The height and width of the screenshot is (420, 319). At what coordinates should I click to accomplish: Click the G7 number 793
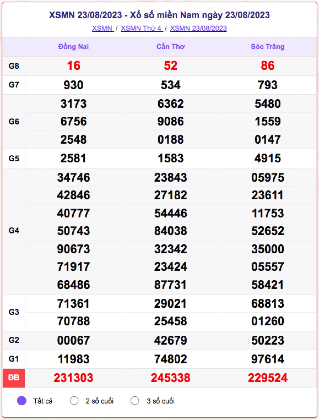268,85
